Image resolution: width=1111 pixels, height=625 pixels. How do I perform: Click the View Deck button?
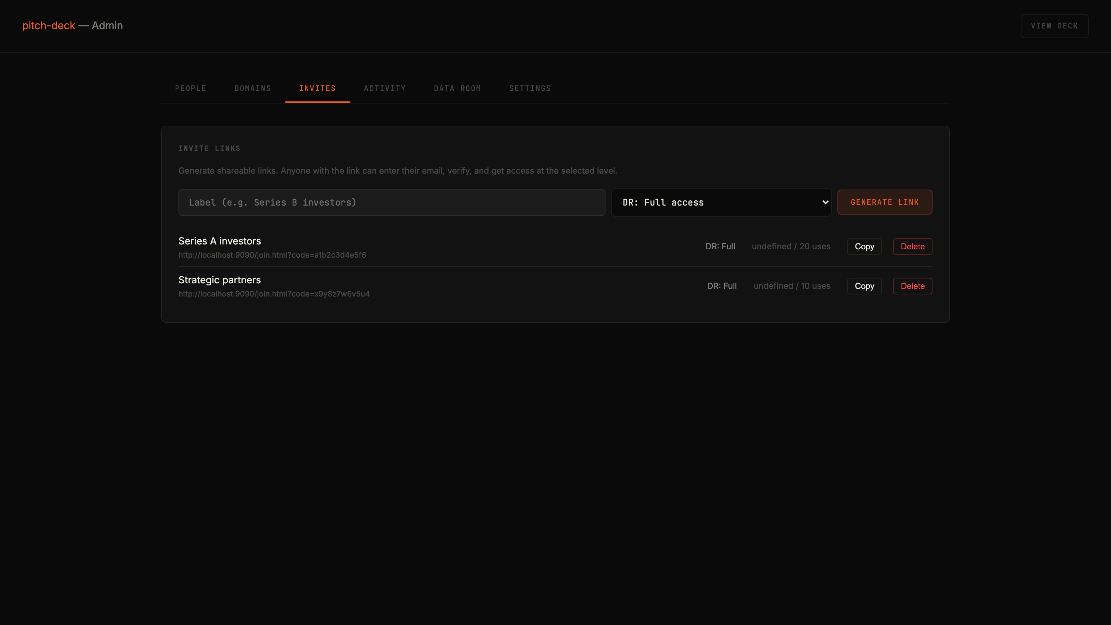point(1054,25)
